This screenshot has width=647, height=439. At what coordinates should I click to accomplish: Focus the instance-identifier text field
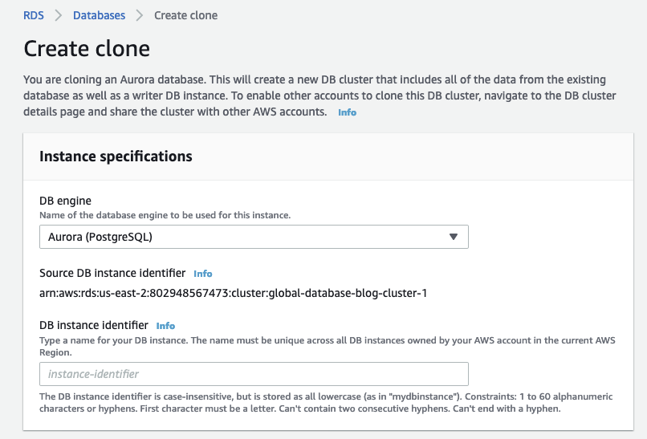[x=254, y=374]
